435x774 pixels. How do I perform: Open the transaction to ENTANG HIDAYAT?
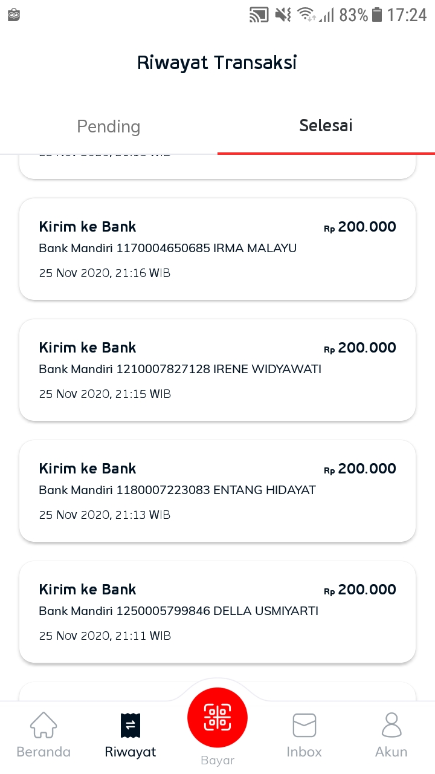(x=217, y=491)
